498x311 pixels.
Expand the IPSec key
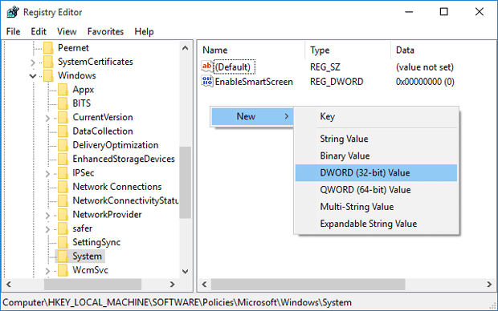(x=47, y=174)
